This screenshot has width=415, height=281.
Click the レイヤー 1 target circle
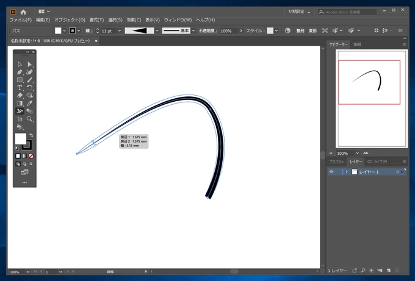(397, 172)
